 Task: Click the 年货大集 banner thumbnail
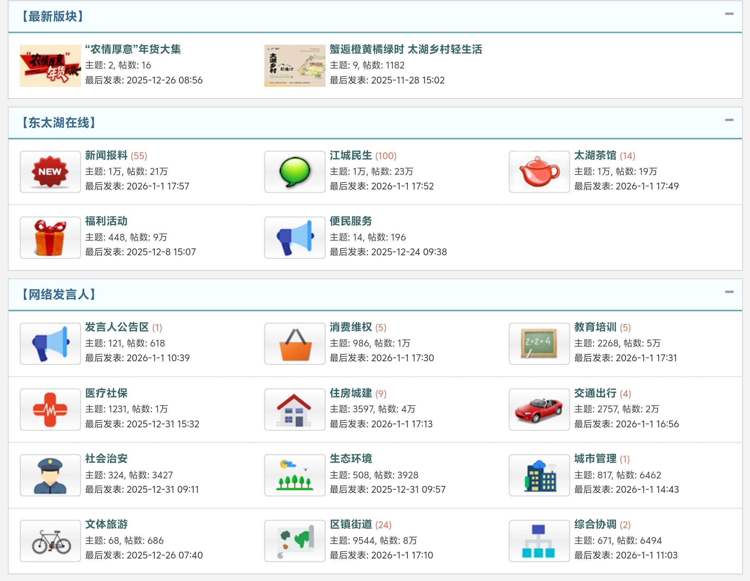[x=50, y=65]
